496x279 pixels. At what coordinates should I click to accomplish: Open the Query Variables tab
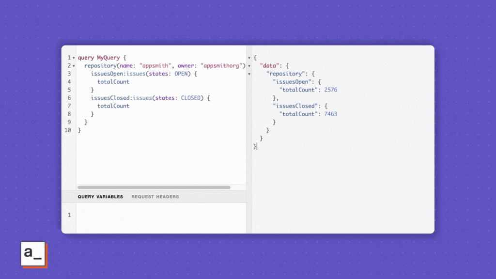(100, 197)
